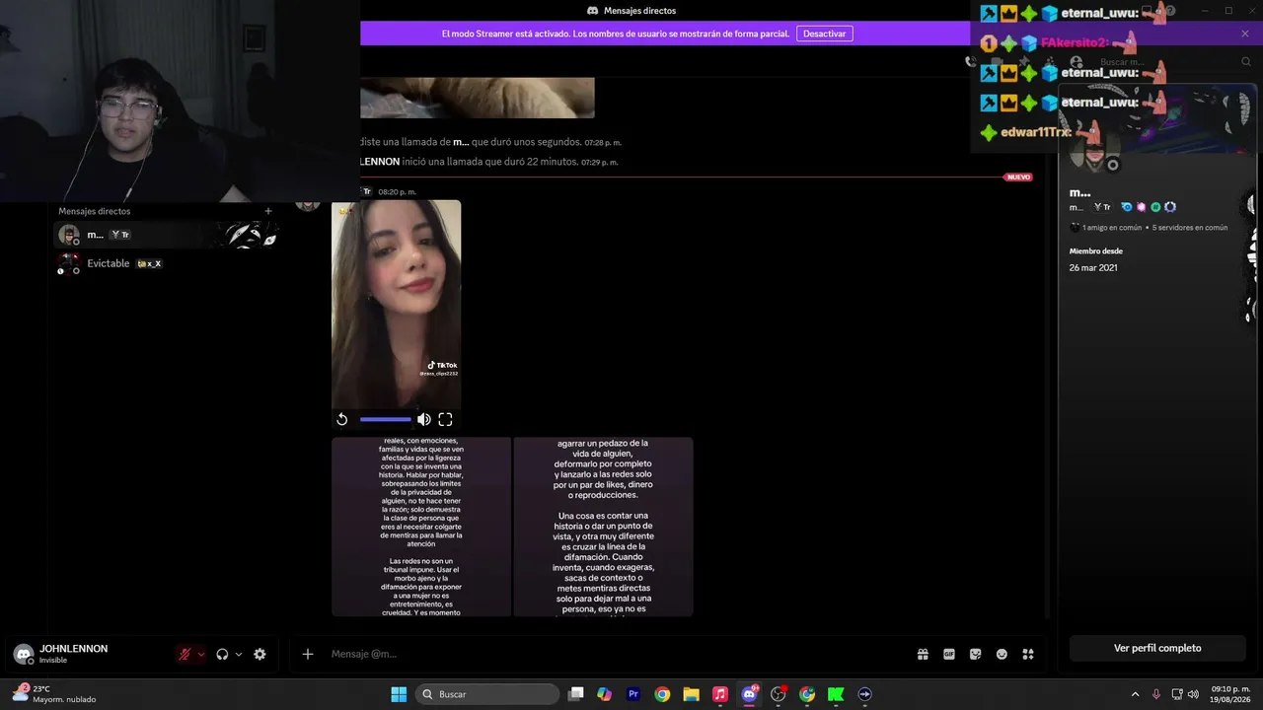1263x710 pixels.
Task: Open the weather widget showing 23°C
Action: 54,694
